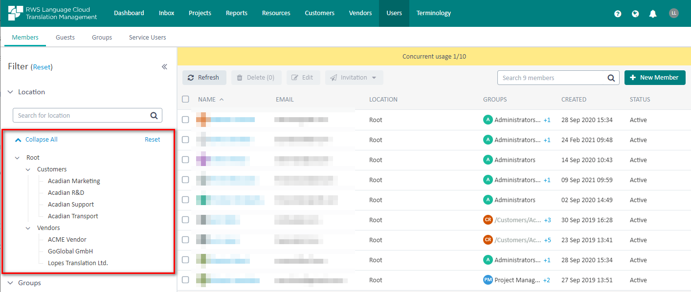
Task: Click the +2 groups link
Action: click(546, 280)
